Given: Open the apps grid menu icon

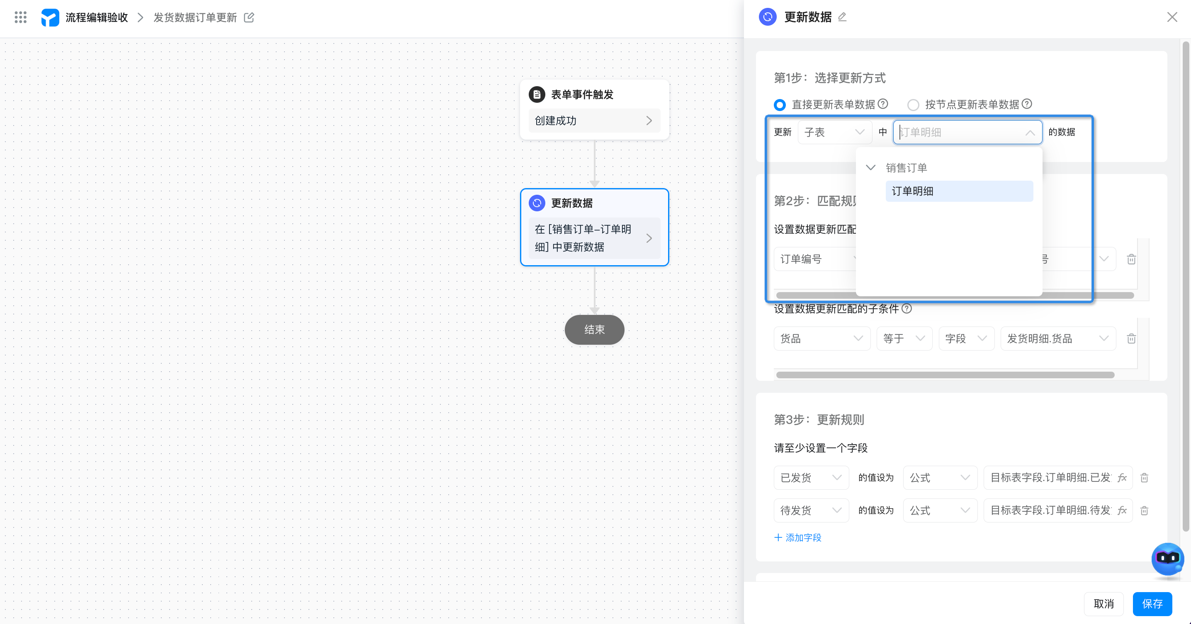Looking at the screenshot, I should pos(20,17).
